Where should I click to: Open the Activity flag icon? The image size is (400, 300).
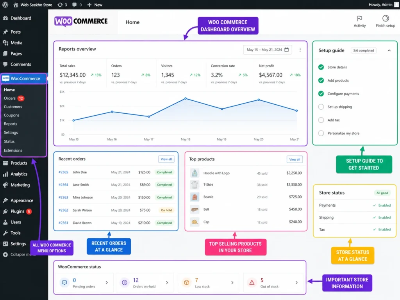coord(359,18)
